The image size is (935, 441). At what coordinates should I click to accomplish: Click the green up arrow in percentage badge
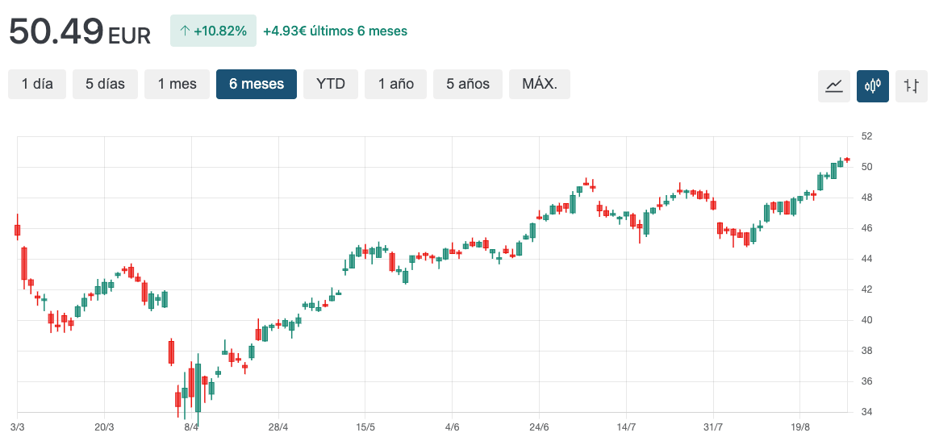[184, 31]
